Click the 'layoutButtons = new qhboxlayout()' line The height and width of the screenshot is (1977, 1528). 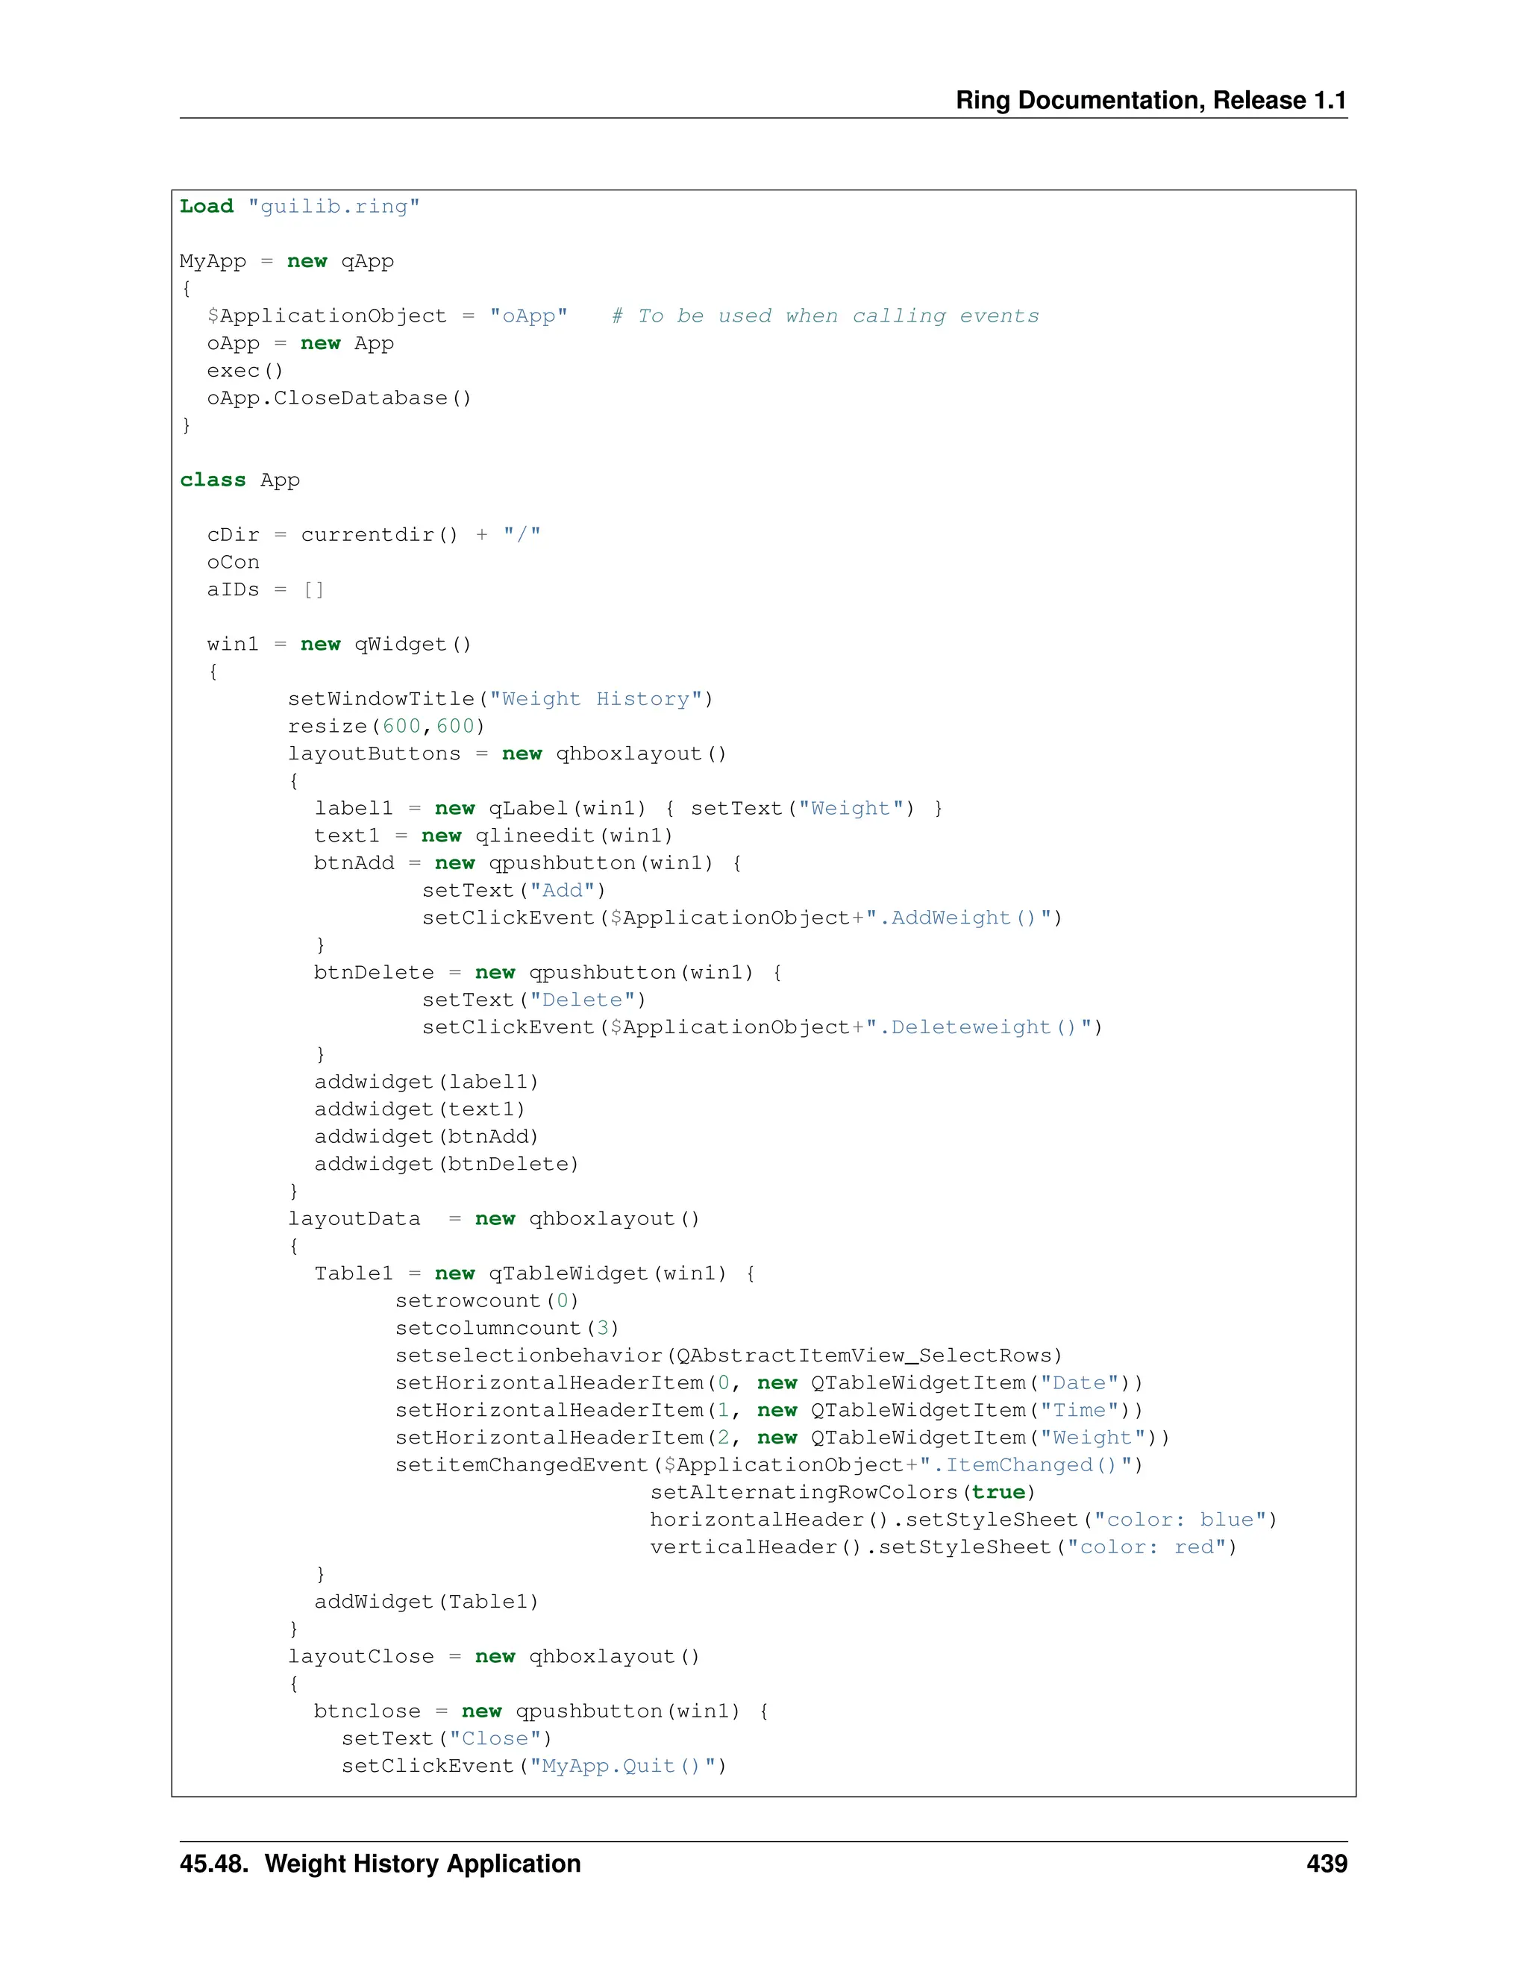click(x=508, y=754)
